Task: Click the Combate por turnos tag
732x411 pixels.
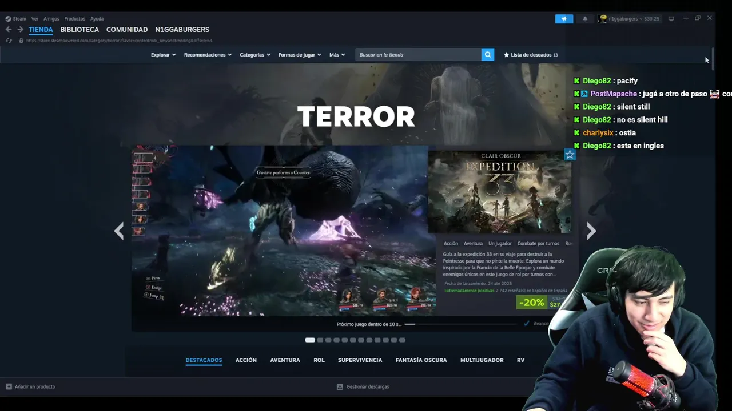Action: (538, 244)
